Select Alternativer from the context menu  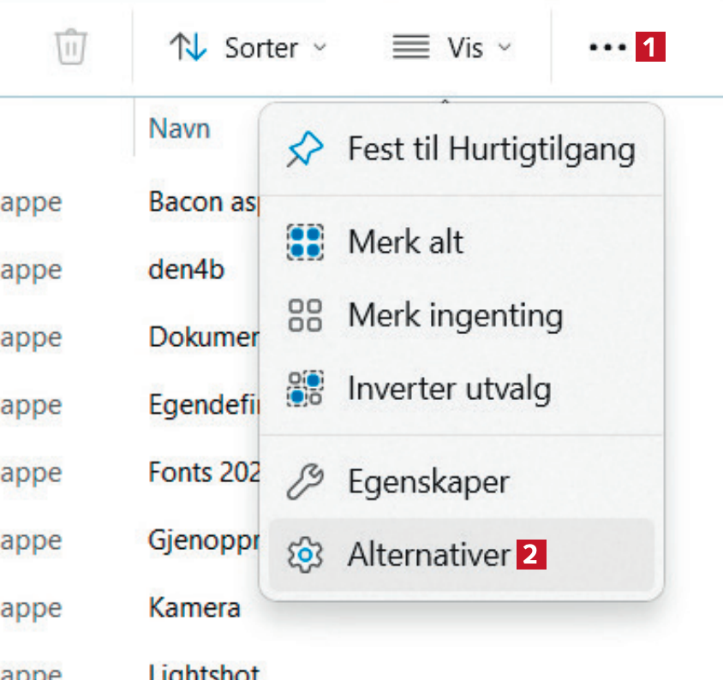pos(428,556)
